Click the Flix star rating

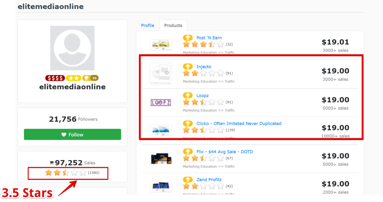click(x=203, y=158)
